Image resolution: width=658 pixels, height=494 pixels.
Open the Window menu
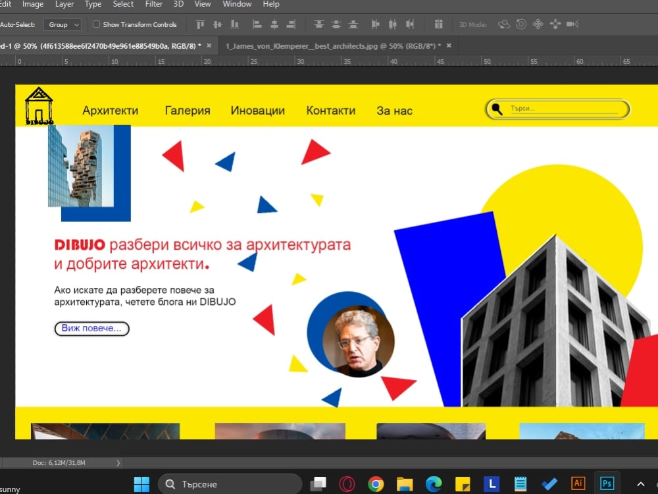pos(237,4)
